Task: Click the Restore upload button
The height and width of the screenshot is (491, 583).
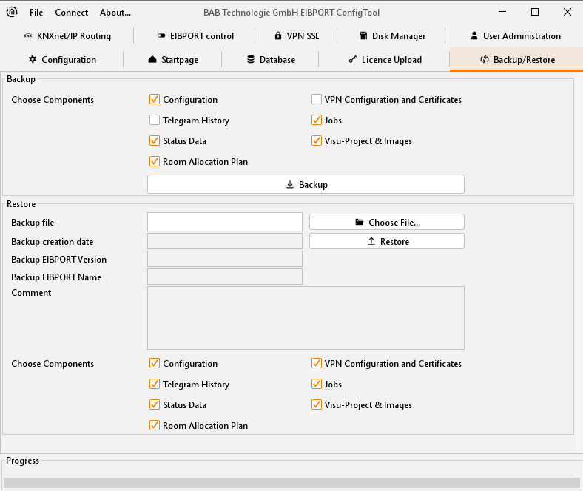Action: click(386, 242)
